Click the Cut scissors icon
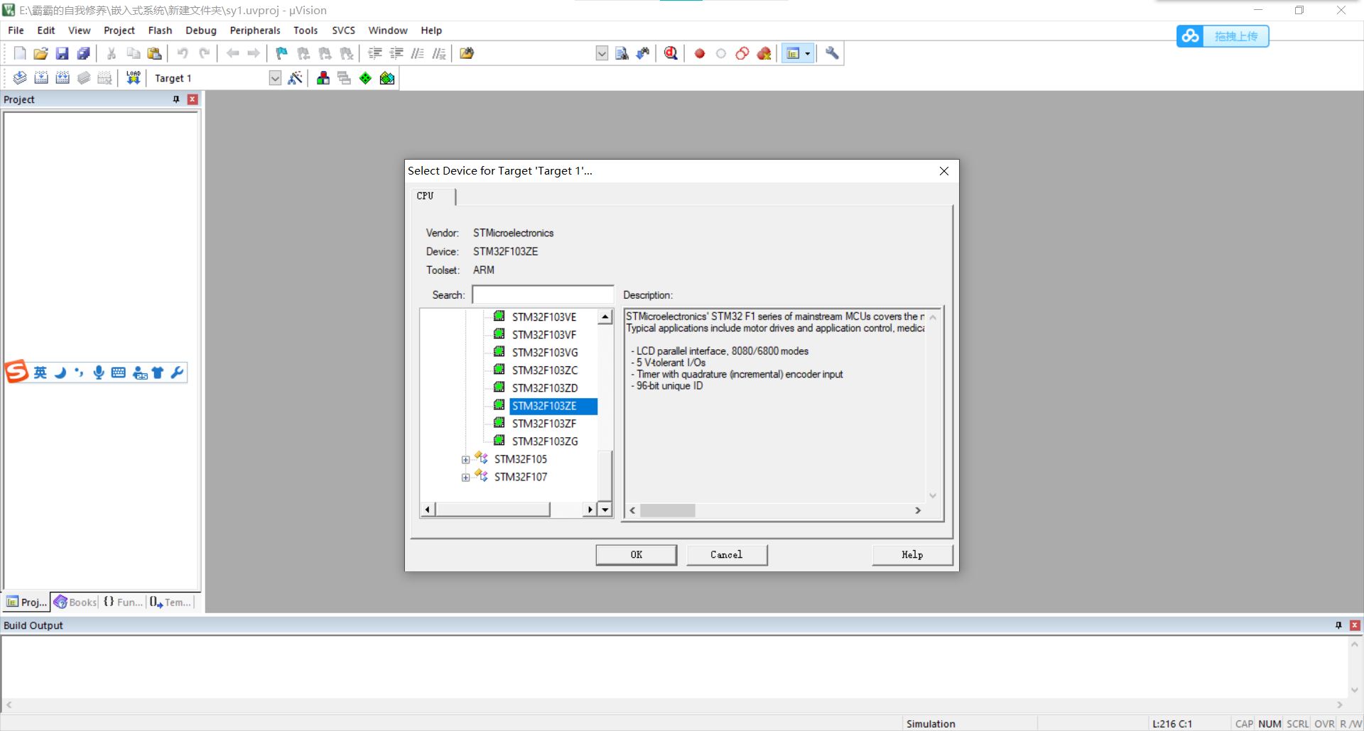Screen dimensions: 1364x731 112,53
